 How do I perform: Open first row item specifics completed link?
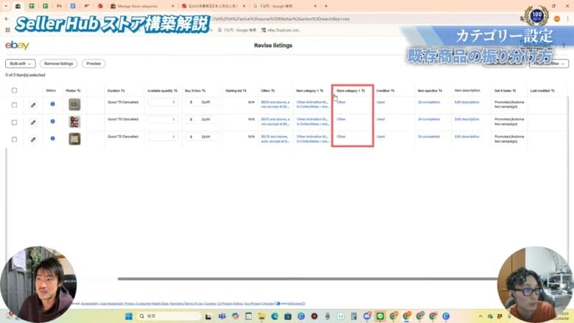[429, 102]
